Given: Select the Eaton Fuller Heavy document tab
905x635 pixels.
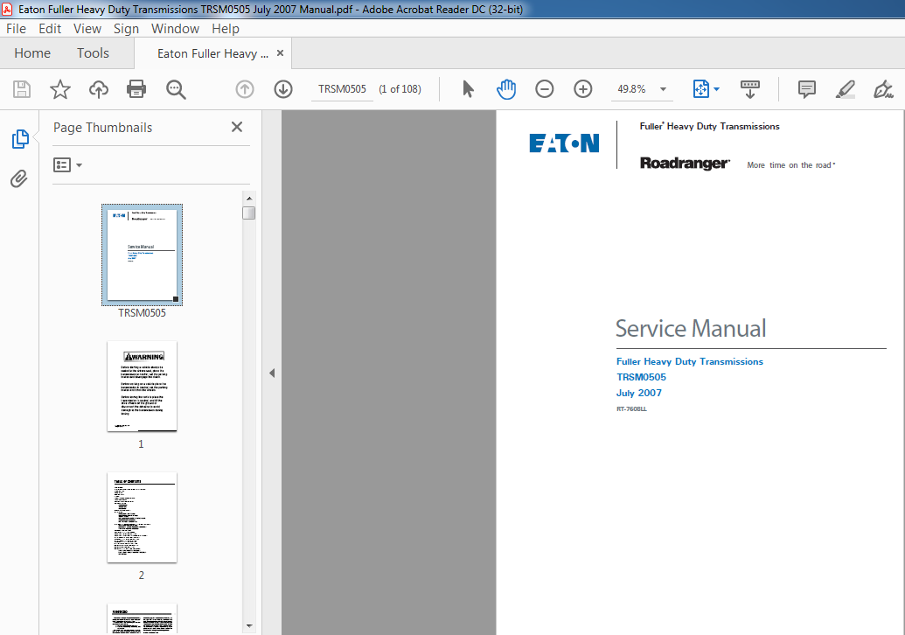Looking at the screenshot, I should coord(212,53).
